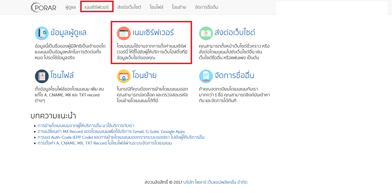The image size is (392, 193).
Task: Open จัดการชื่ออื่น from the top menu
Action: point(206,7)
